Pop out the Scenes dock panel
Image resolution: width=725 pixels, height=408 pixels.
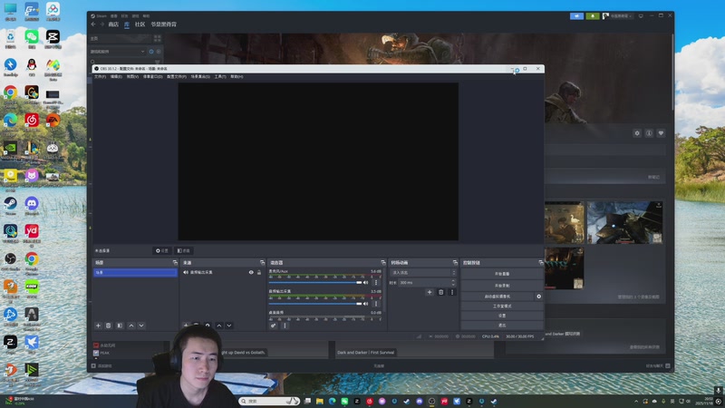pos(175,263)
